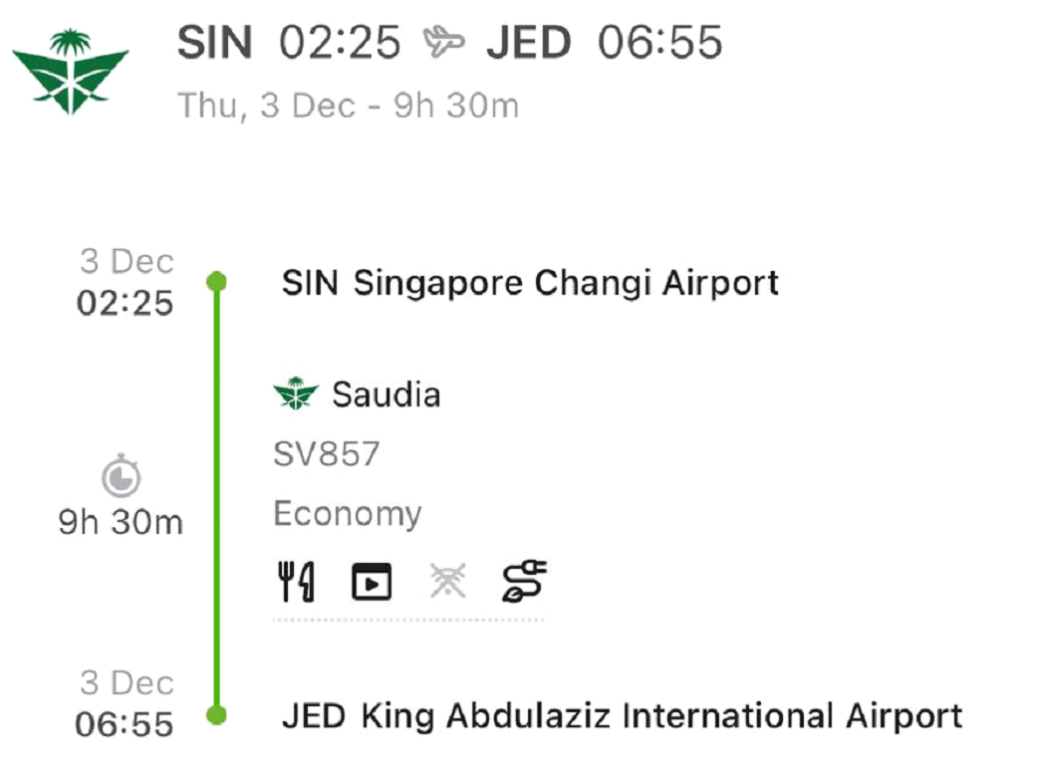The image size is (1037, 784).
Task: Click the power outlet plug icon
Action: 525,582
